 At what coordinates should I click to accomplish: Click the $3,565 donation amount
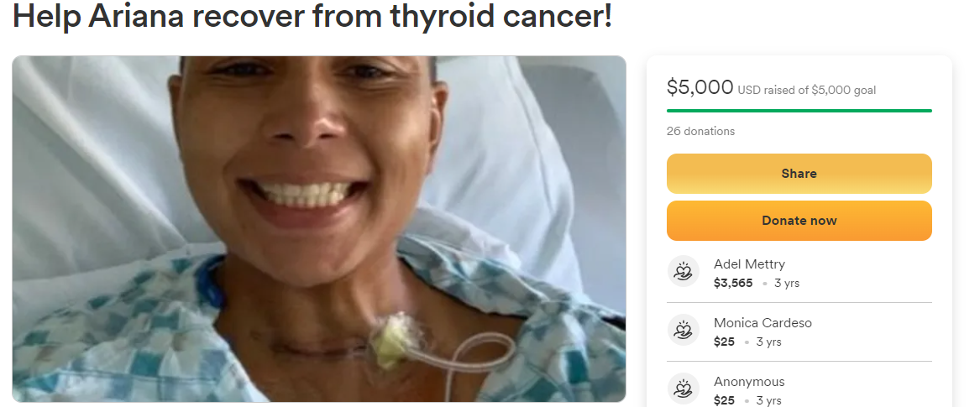pos(733,284)
